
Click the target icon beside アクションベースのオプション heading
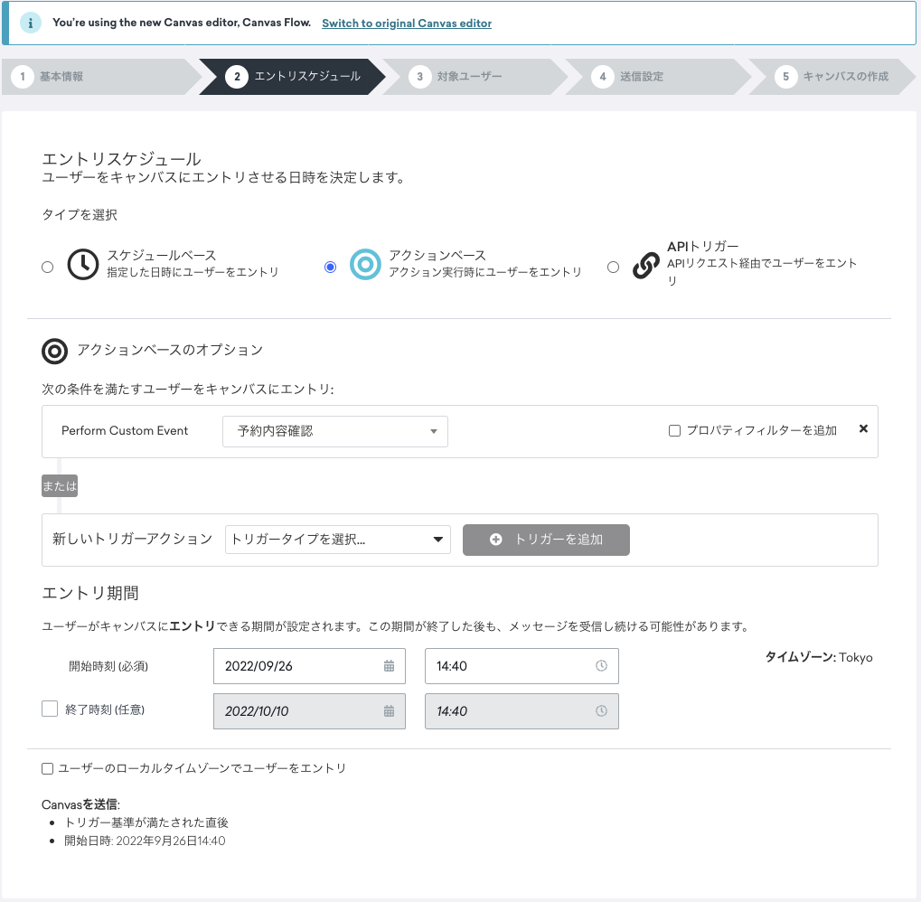[x=54, y=352]
